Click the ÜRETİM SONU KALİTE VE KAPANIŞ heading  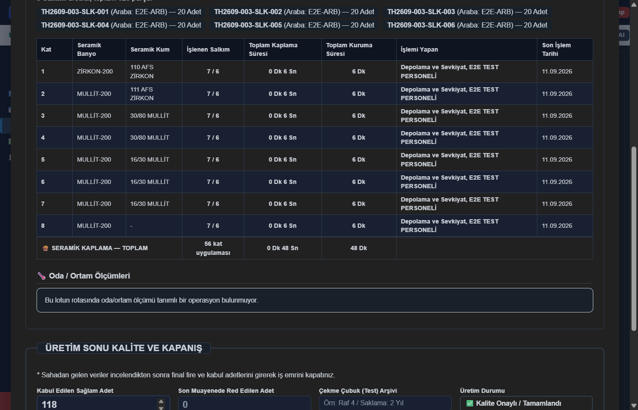(123, 348)
